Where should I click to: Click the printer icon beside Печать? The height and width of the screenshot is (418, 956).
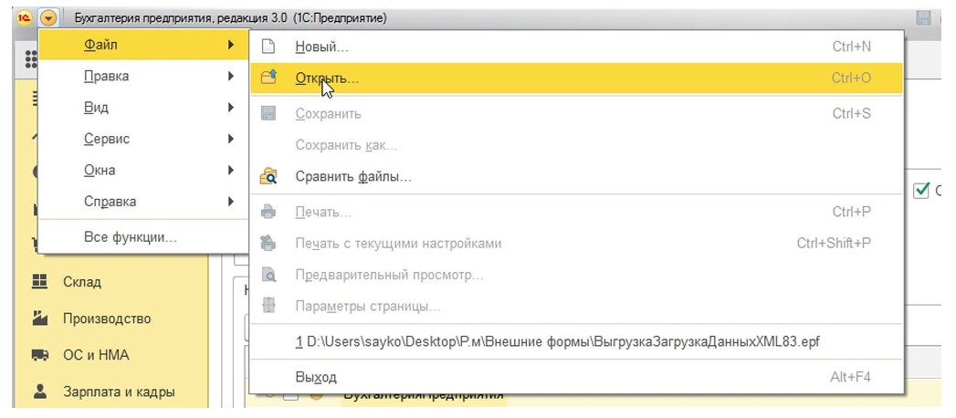[x=268, y=212]
